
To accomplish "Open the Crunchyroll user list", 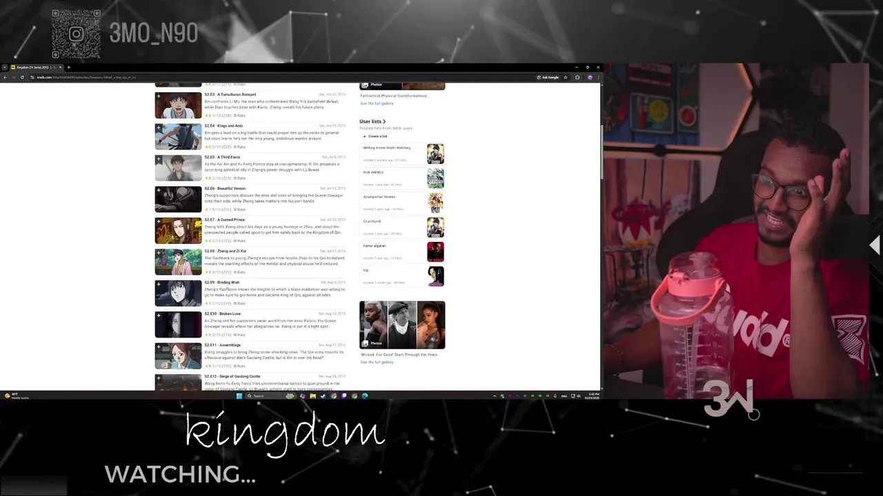I will click(372, 221).
